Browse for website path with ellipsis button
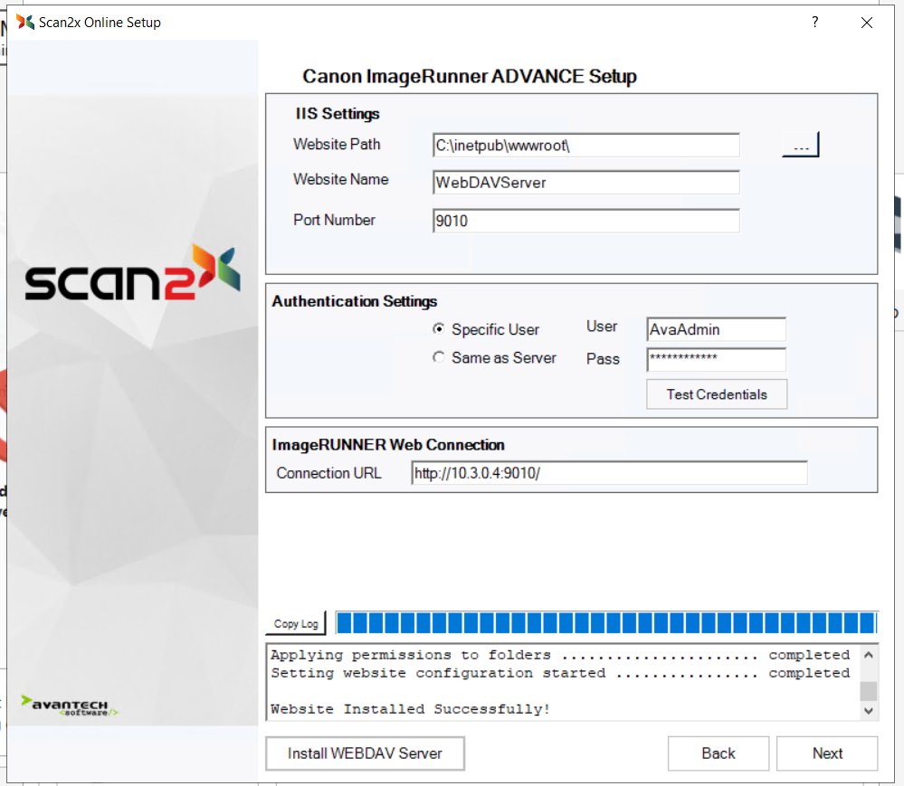The height and width of the screenshot is (786, 904). point(800,145)
